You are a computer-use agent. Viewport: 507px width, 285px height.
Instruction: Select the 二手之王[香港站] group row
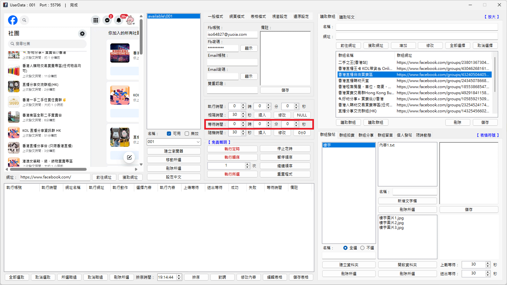coord(414,63)
